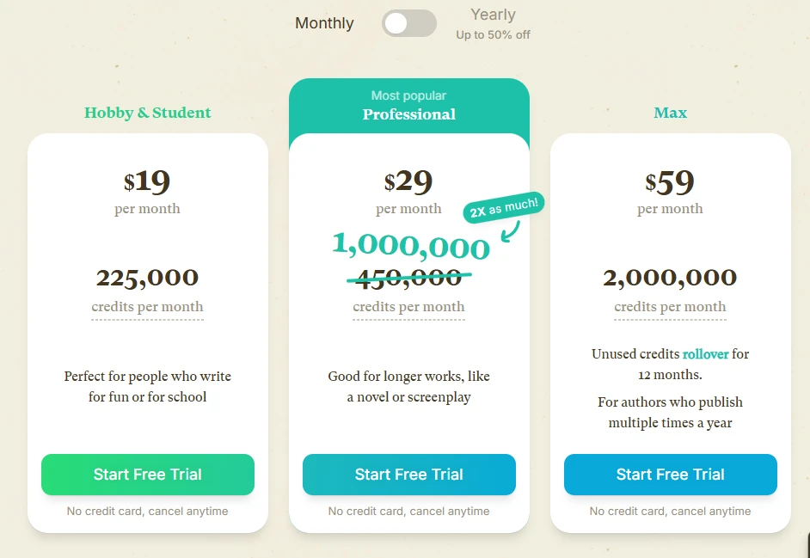Click "credits per month" in Professional plan
810x558 pixels.
(409, 307)
